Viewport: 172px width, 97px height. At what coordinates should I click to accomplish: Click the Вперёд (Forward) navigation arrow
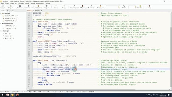coord(64,6)
